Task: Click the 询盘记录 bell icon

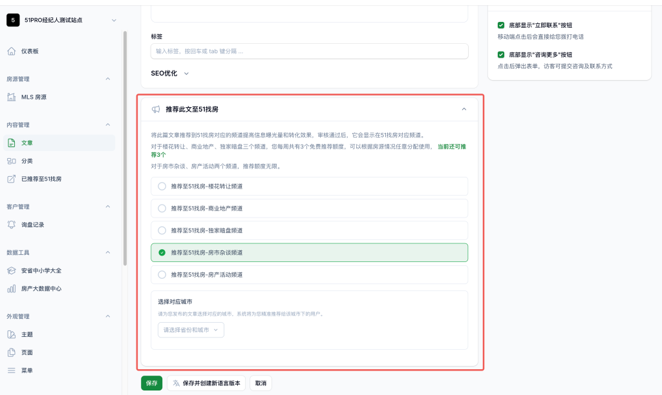Action: [12, 225]
